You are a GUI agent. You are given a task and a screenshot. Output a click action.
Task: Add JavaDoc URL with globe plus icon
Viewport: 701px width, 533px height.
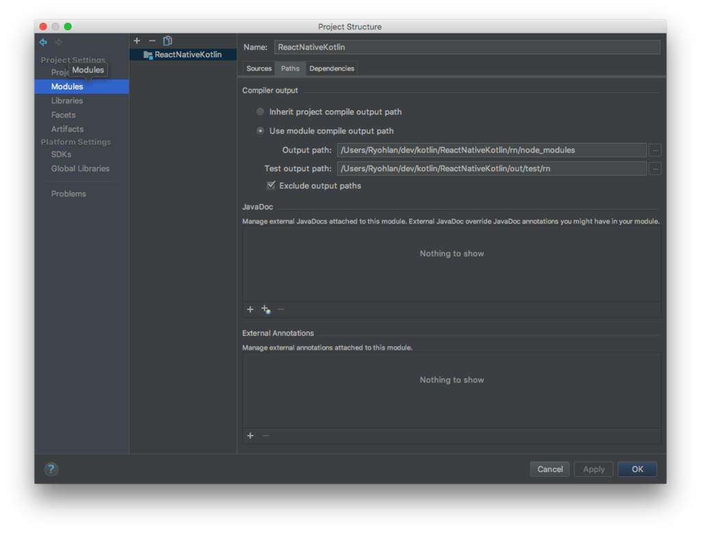[266, 309]
